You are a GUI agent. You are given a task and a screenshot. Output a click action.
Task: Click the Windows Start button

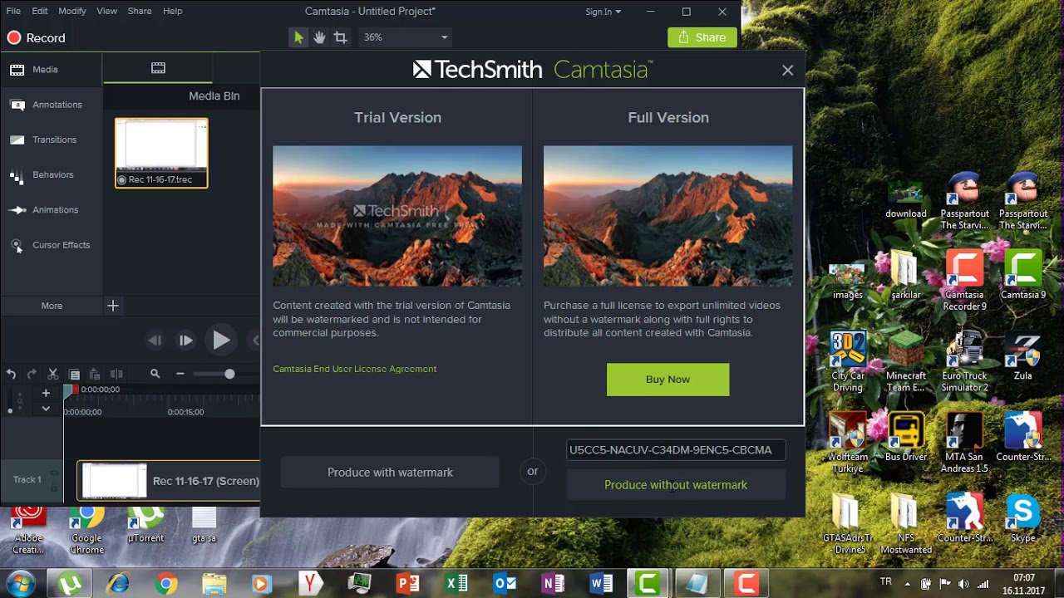(x=20, y=583)
